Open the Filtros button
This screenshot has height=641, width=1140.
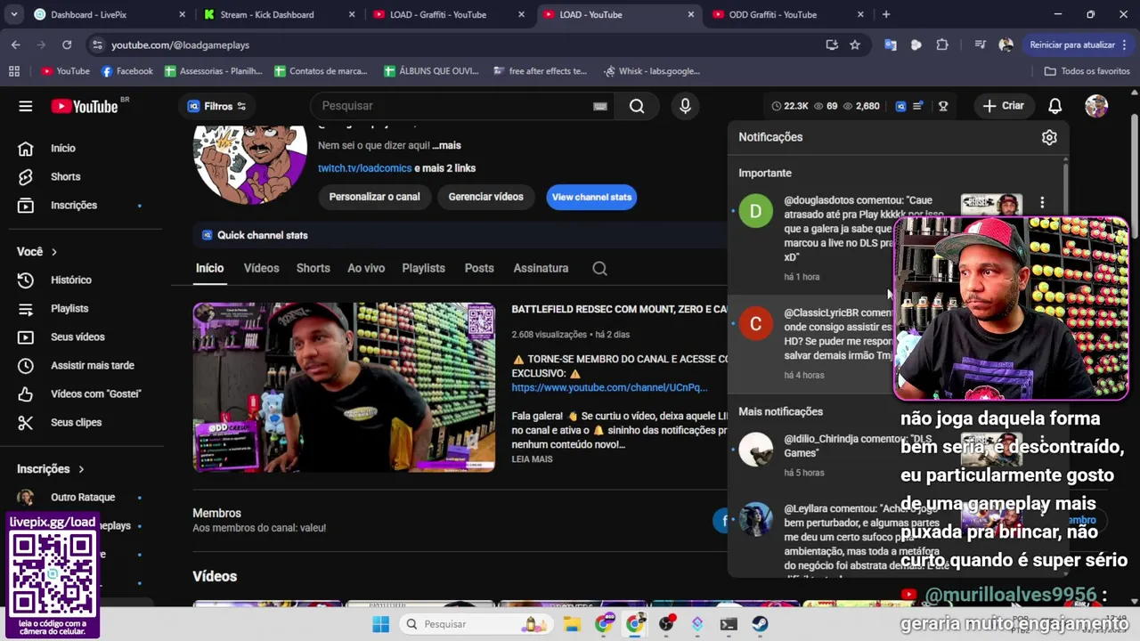coord(217,106)
